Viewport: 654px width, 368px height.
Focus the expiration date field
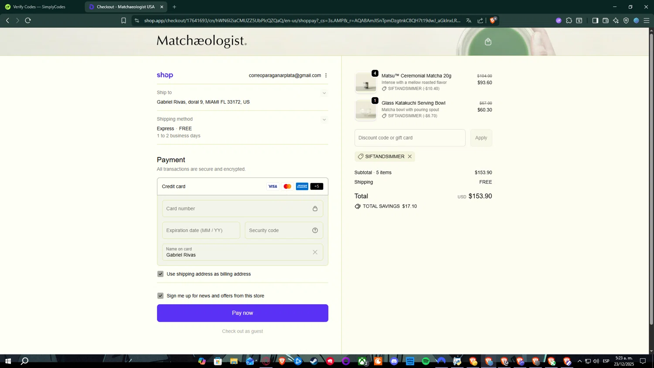pos(201,230)
